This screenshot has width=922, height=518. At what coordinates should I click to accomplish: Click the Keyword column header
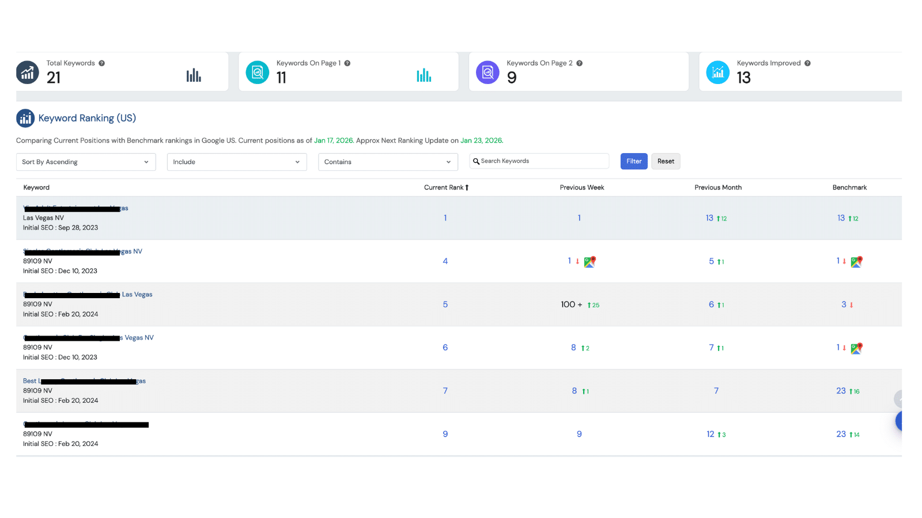(36, 188)
